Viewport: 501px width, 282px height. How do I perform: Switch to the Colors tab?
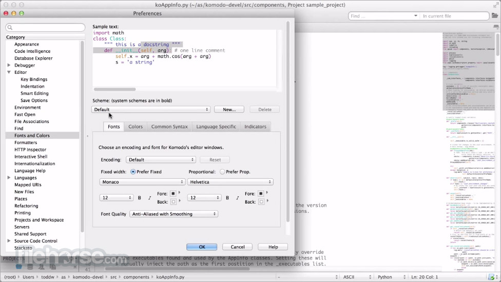[x=136, y=127]
